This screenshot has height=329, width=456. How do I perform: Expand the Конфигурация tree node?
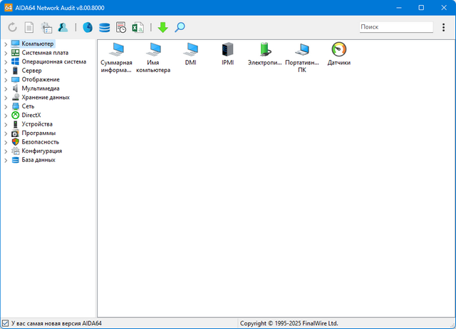click(x=6, y=151)
